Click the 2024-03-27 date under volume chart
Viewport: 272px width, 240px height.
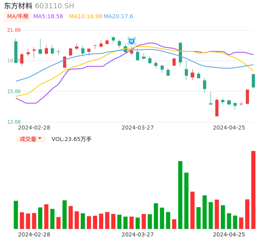[x=138, y=234]
